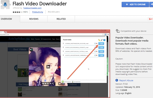Download the 10294103 mp4 file
This screenshot has height=98, width=153.
coord(101,47)
